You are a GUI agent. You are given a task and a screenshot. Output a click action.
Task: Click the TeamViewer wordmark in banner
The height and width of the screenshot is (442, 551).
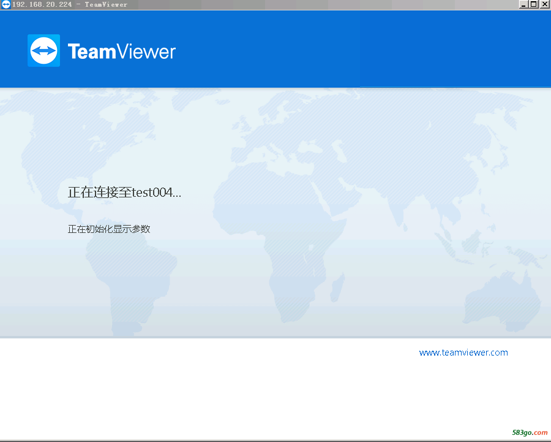122,51
